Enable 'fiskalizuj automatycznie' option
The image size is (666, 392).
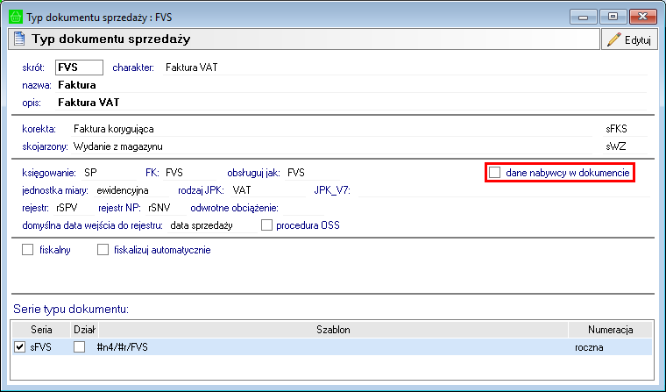click(x=103, y=250)
